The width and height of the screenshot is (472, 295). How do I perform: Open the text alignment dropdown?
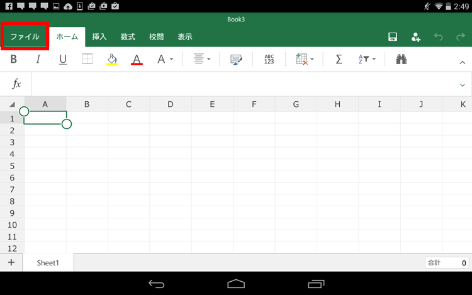[x=202, y=59]
